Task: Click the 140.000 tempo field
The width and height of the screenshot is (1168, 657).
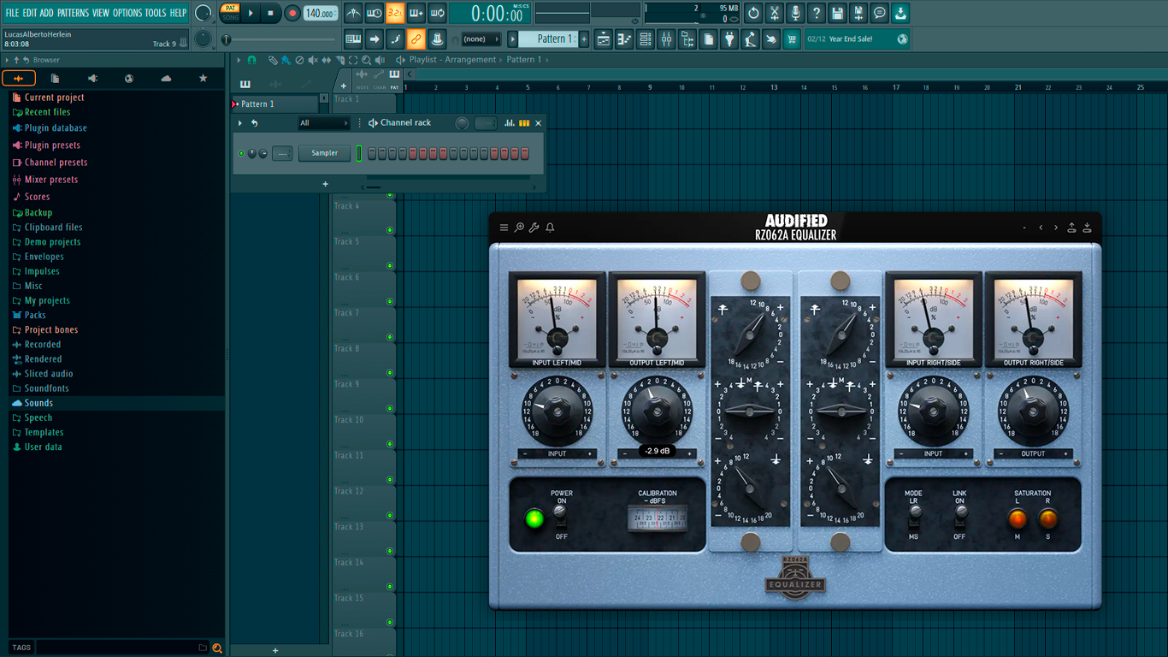Action: pyautogui.click(x=321, y=13)
